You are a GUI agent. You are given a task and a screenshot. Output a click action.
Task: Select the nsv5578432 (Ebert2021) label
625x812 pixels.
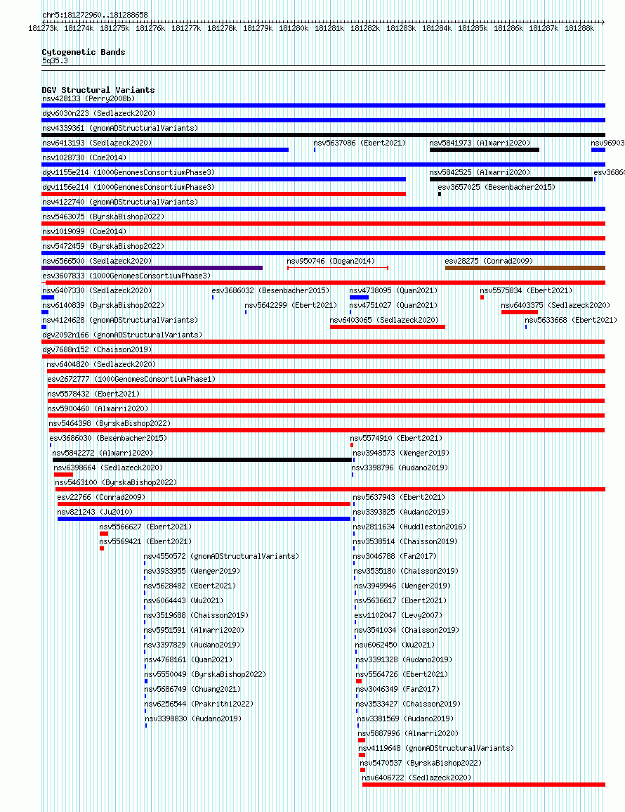(93, 394)
